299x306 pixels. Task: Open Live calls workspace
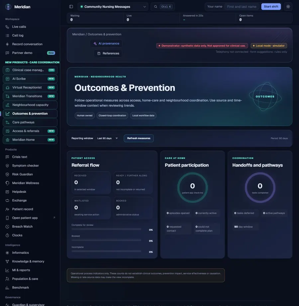tap(30, 27)
